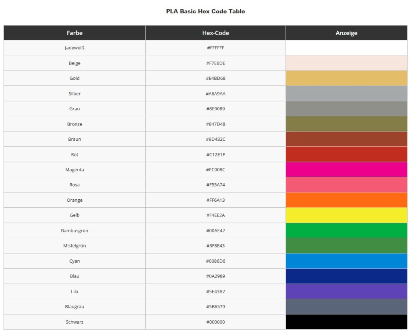
Task: Click the Orange color name cell
Action: 74,200
